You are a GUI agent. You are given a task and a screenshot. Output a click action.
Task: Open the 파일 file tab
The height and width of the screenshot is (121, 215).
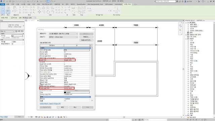pyautogui.click(x=2, y=4)
